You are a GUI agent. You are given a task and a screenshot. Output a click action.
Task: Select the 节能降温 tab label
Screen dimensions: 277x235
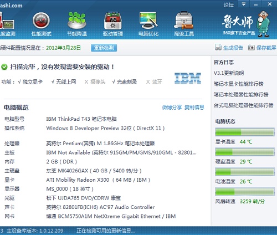point(77,34)
